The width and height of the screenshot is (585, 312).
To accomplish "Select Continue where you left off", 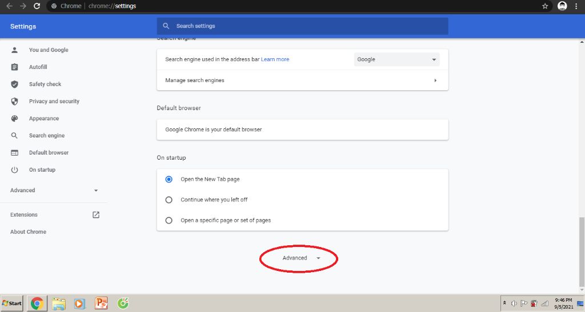I will tap(169, 200).
